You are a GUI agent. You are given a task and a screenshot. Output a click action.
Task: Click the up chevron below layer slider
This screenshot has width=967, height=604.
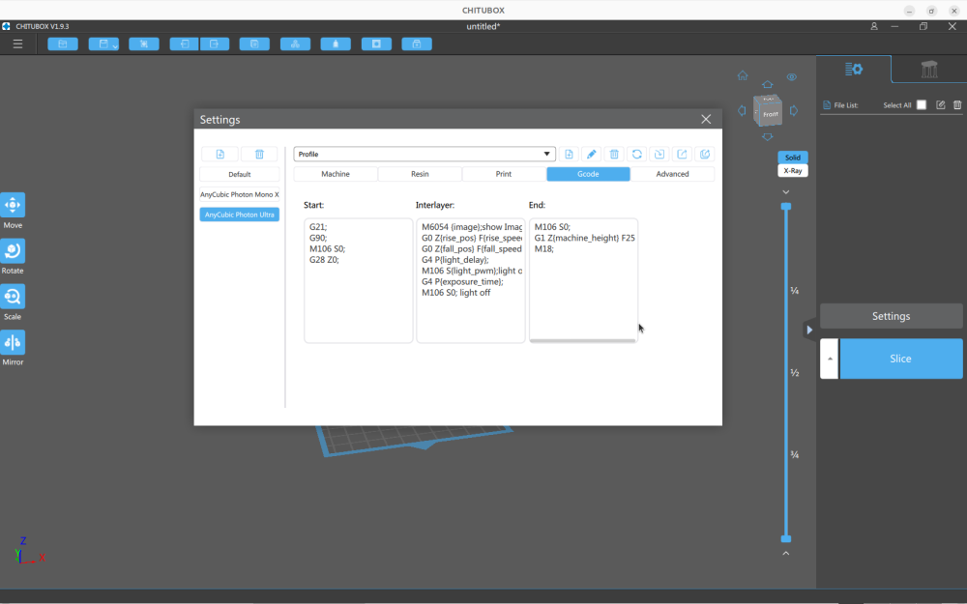click(x=785, y=553)
